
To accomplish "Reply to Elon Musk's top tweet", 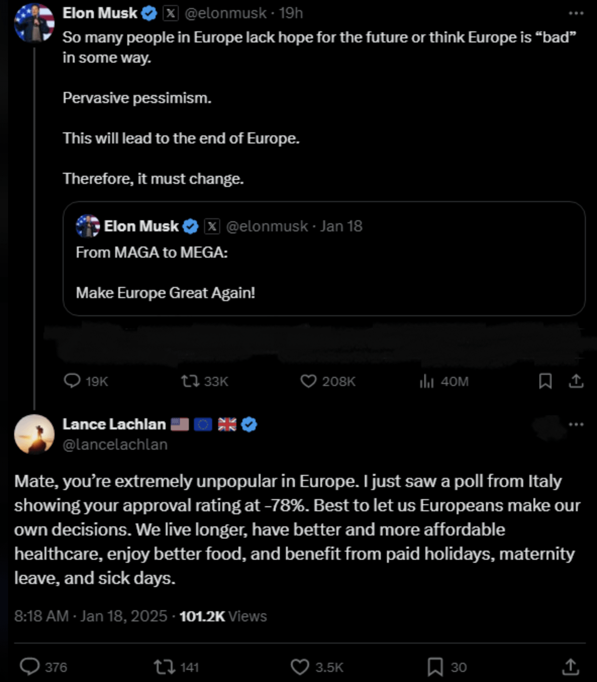I will [72, 380].
